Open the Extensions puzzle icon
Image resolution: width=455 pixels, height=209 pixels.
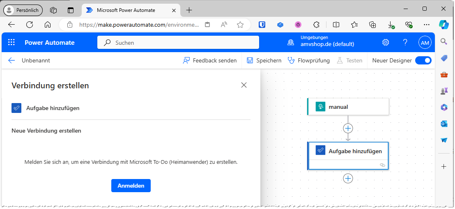pos(316,25)
